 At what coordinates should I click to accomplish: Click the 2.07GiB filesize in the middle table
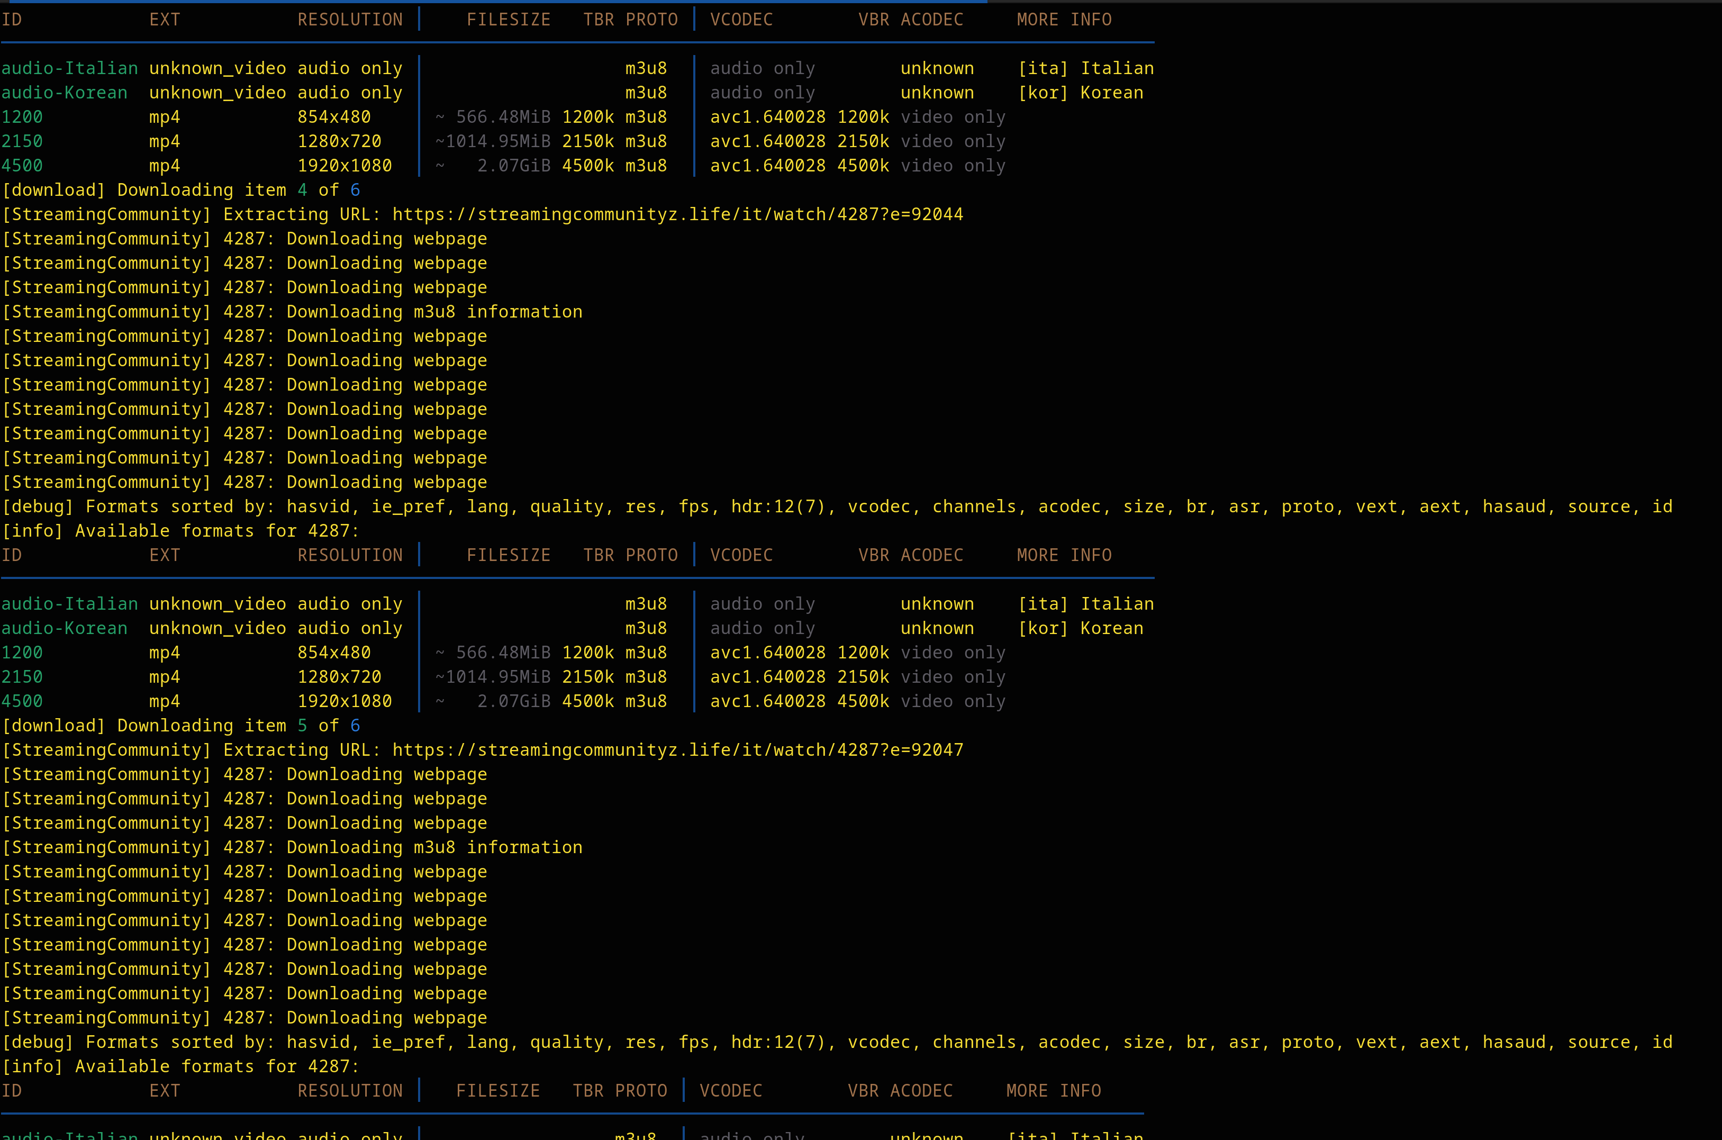513,701
